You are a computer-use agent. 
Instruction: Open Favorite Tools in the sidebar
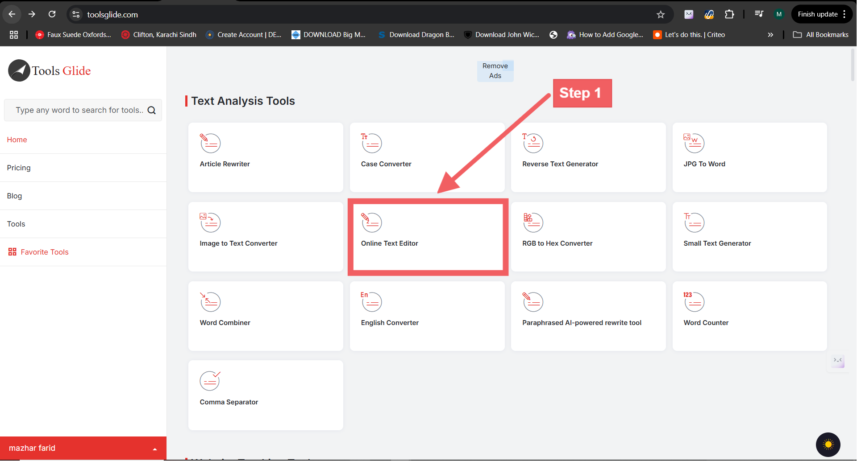coord(44,252)
